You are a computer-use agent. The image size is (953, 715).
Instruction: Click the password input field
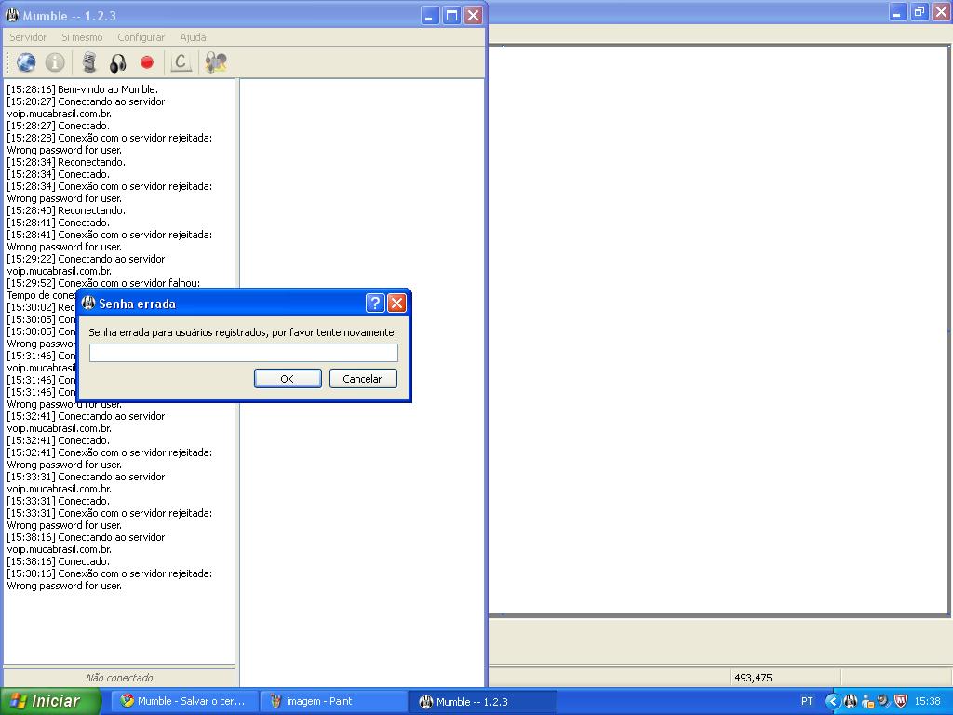click(x=243, y=353)
